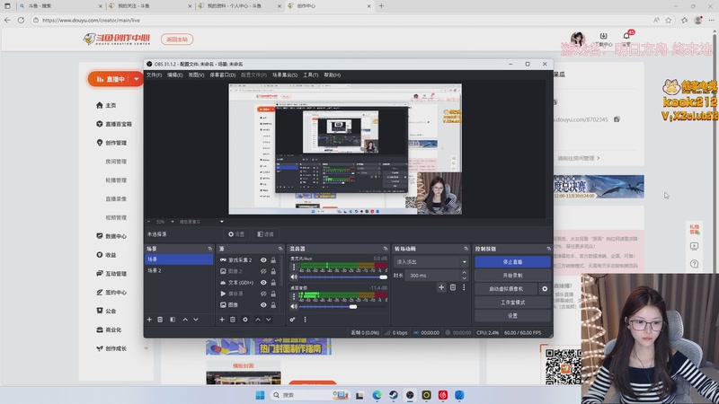The image size is (719, 404).
Task: Toggle visibility of 游戏采集 2 source
Action: (263, 259)
